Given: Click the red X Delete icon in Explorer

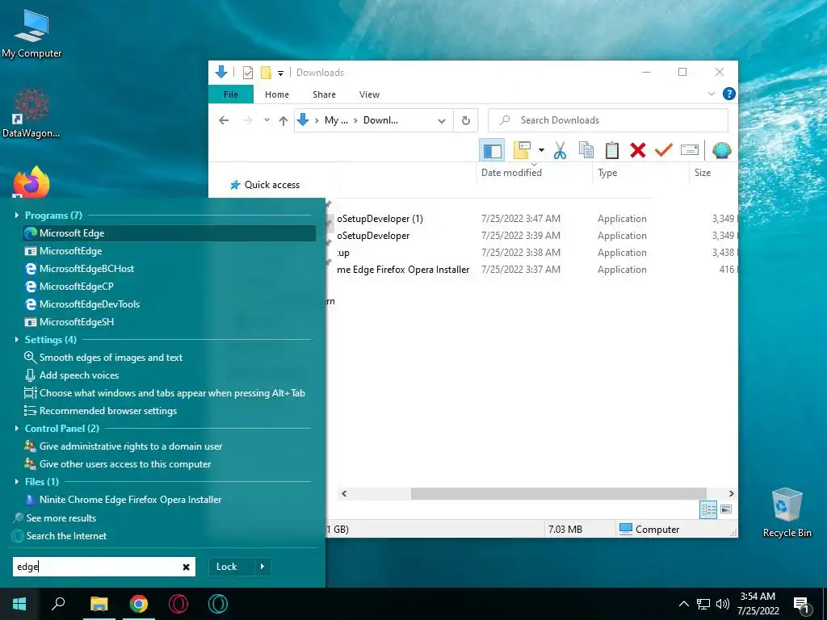Looking at the screenshot, I should tap(638, 150).
